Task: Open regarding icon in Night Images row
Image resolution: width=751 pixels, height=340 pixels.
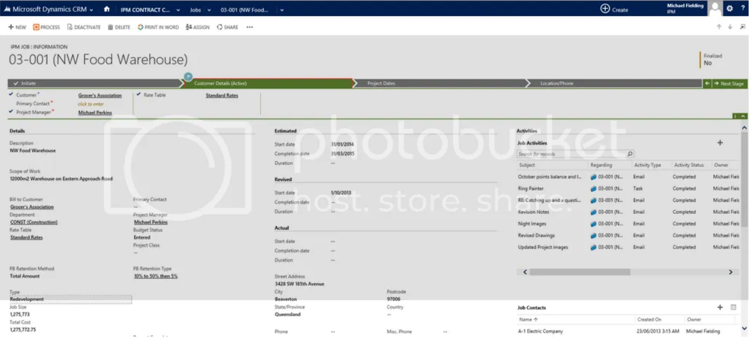Action: coord(593,224)
